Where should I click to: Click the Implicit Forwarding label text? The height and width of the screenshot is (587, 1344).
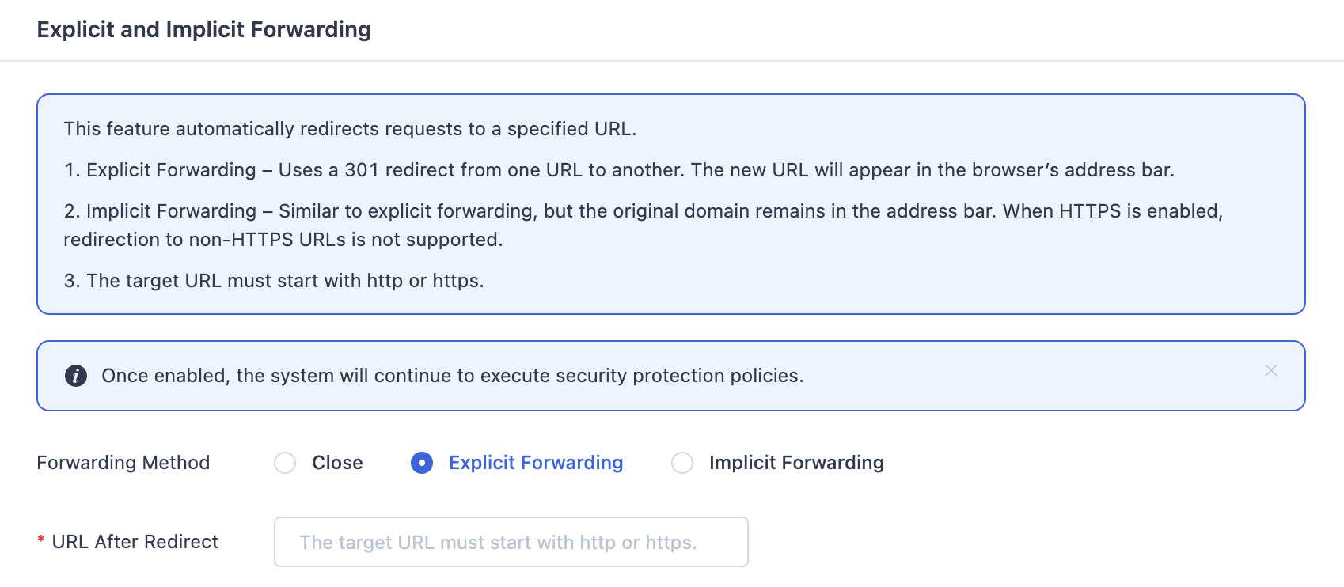coord(796,463)
